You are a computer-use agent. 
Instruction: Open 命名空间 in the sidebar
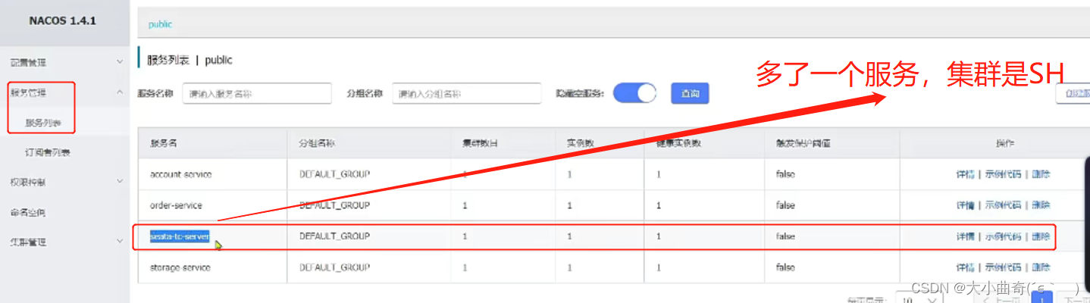(28, 212)
